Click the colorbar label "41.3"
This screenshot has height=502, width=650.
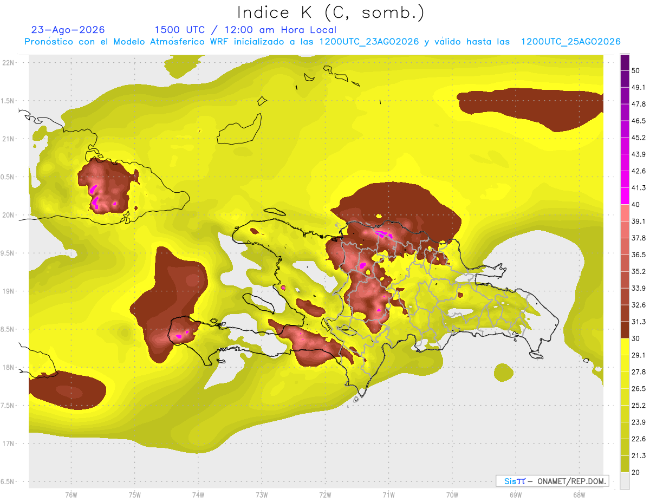[x=639, y=188]
